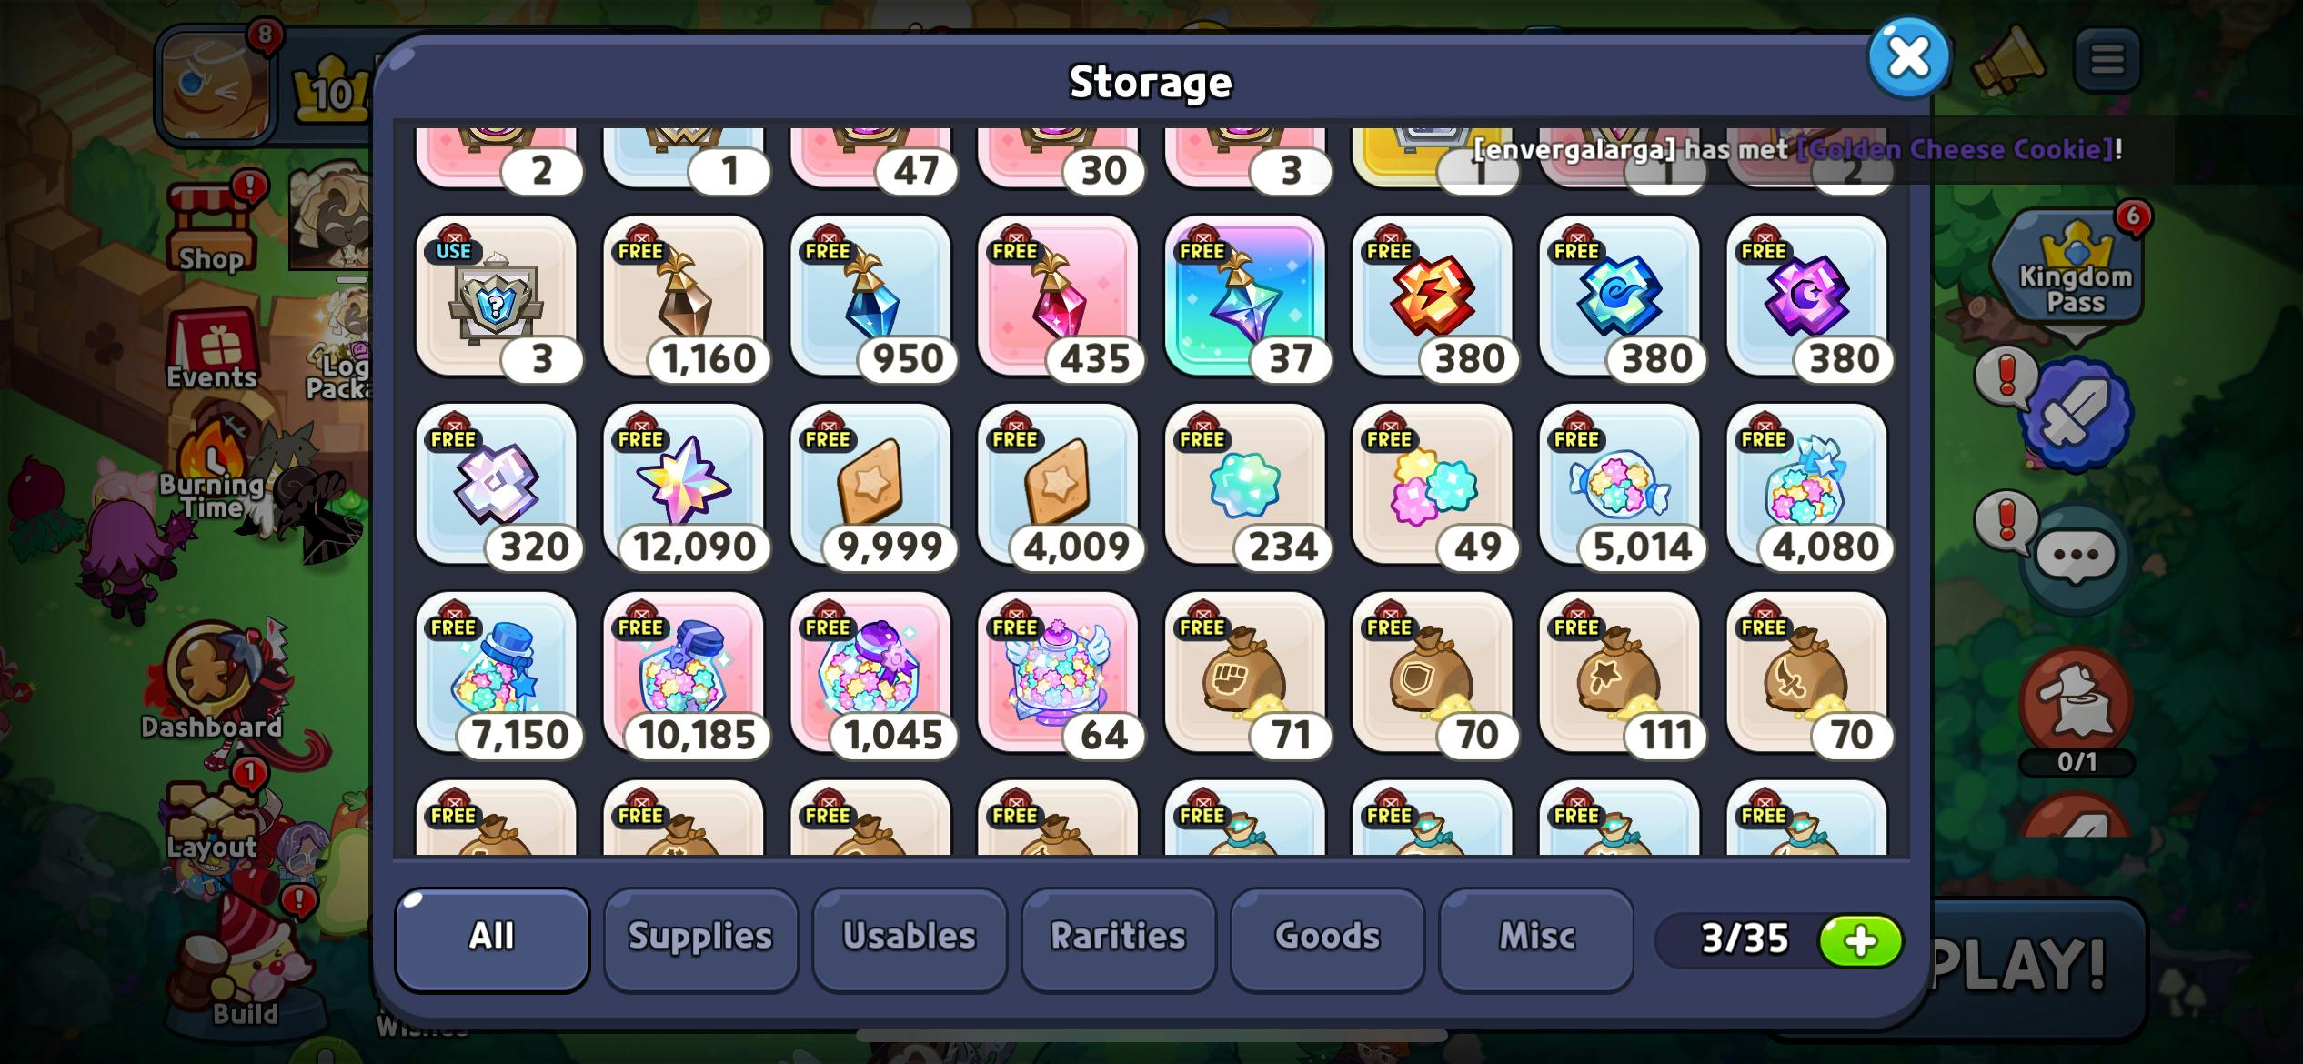Select the rainbow star item showing 12,090

point(683,485)
